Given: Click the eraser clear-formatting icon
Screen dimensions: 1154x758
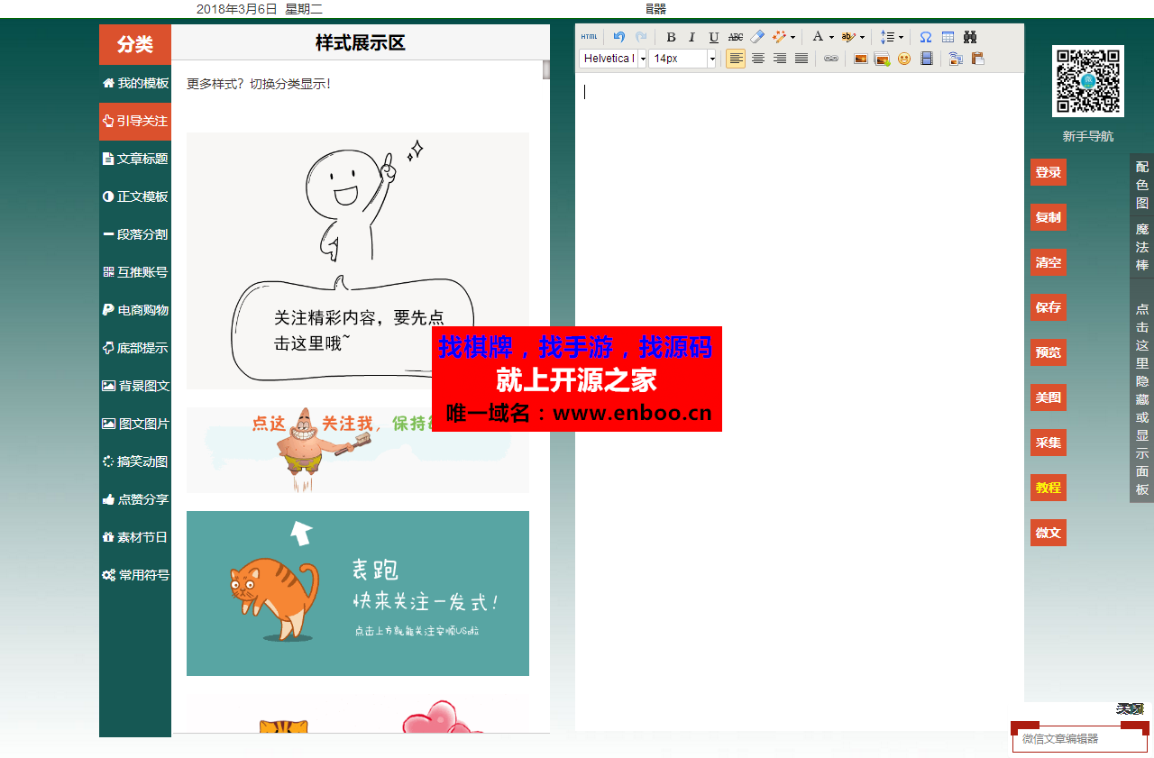Looking at the screenshot, I should click(x=757, y=37).
